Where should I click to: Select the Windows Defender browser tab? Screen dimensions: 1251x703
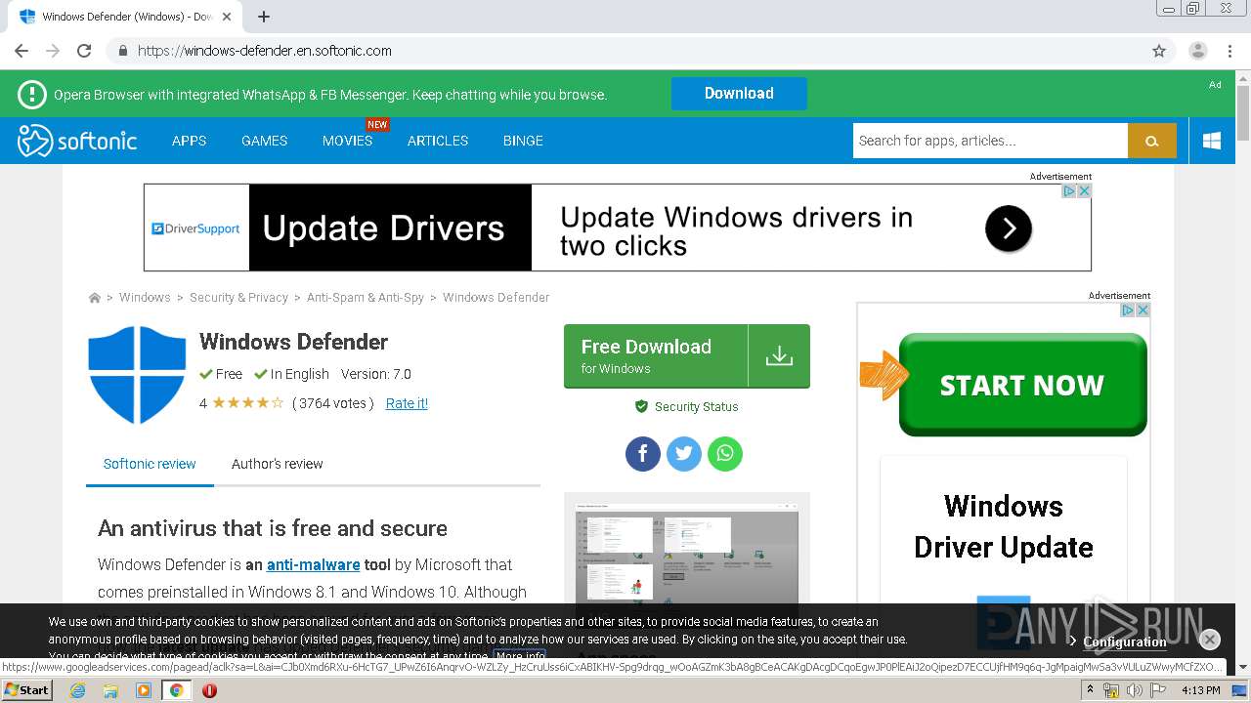[127, 17]
